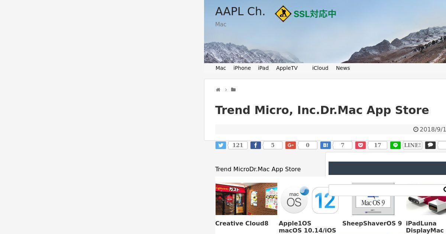Click the Facebook share icon
This screenshot has width=446, height=234.
coord(256,145)
